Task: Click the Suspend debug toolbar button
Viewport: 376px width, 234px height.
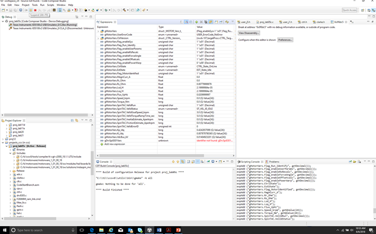Action: (30, 10)
